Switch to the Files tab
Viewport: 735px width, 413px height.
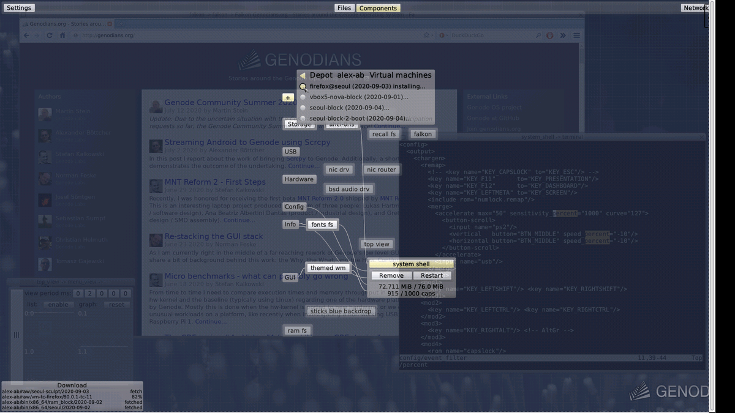coord(344,8)
